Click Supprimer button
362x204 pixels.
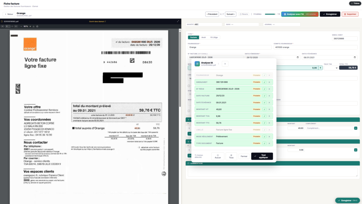[x=350, y=14]
